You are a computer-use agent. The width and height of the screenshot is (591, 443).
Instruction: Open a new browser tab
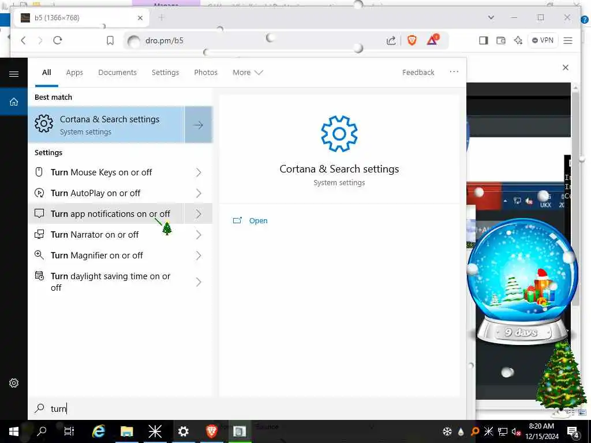[162, 17]
